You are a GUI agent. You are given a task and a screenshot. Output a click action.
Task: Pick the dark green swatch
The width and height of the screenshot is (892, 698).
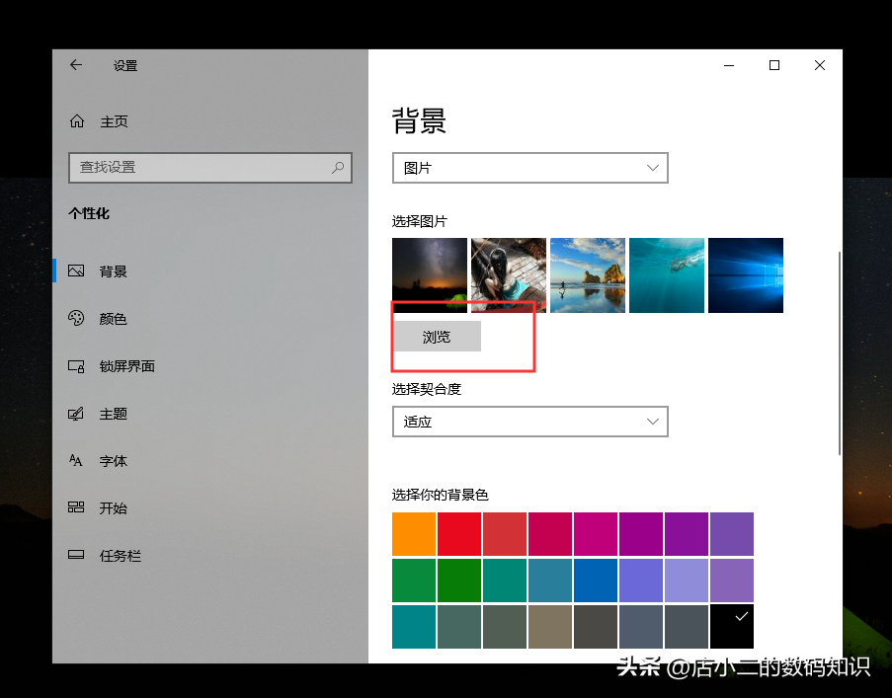459,581
